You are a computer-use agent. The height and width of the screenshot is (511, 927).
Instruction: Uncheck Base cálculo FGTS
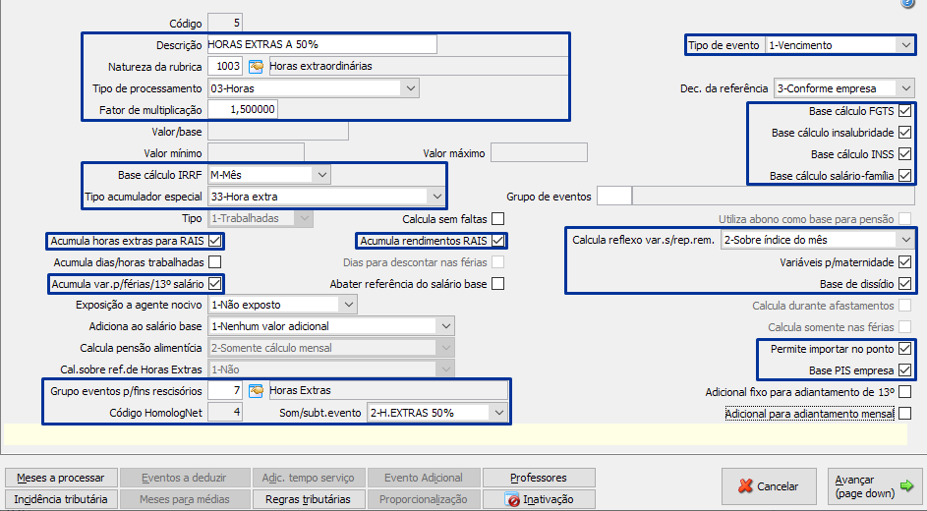[904, 110]
